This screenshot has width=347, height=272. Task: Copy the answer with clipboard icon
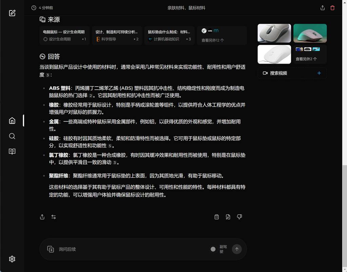pos(217,217)
